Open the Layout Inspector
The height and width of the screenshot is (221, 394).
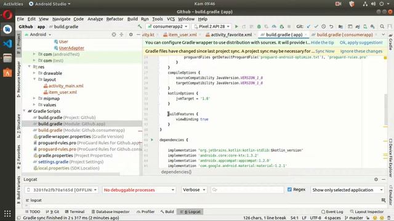(x=367, y=212)
